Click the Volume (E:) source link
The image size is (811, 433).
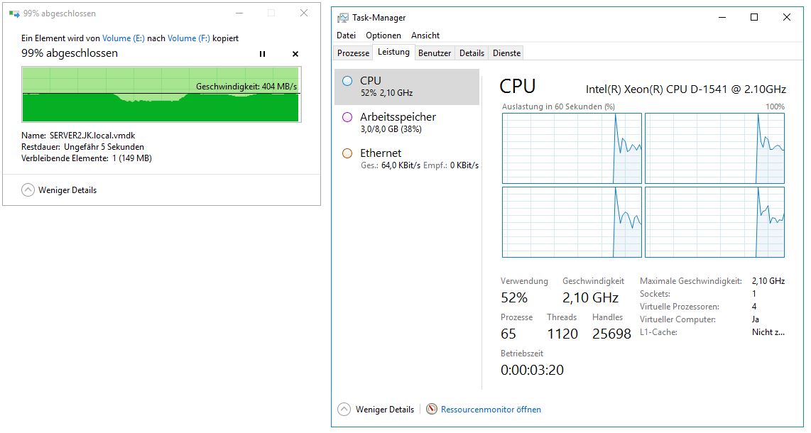[123, 38]
